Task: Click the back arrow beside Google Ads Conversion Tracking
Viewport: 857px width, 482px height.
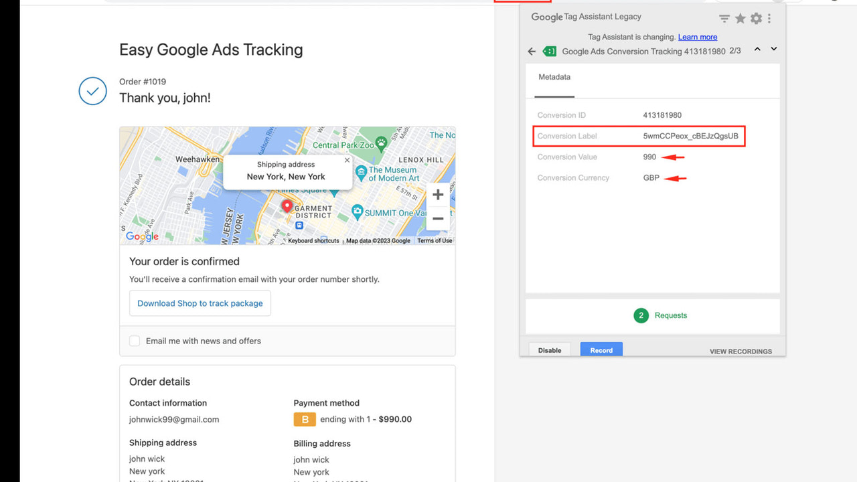Action: point(532,51)
